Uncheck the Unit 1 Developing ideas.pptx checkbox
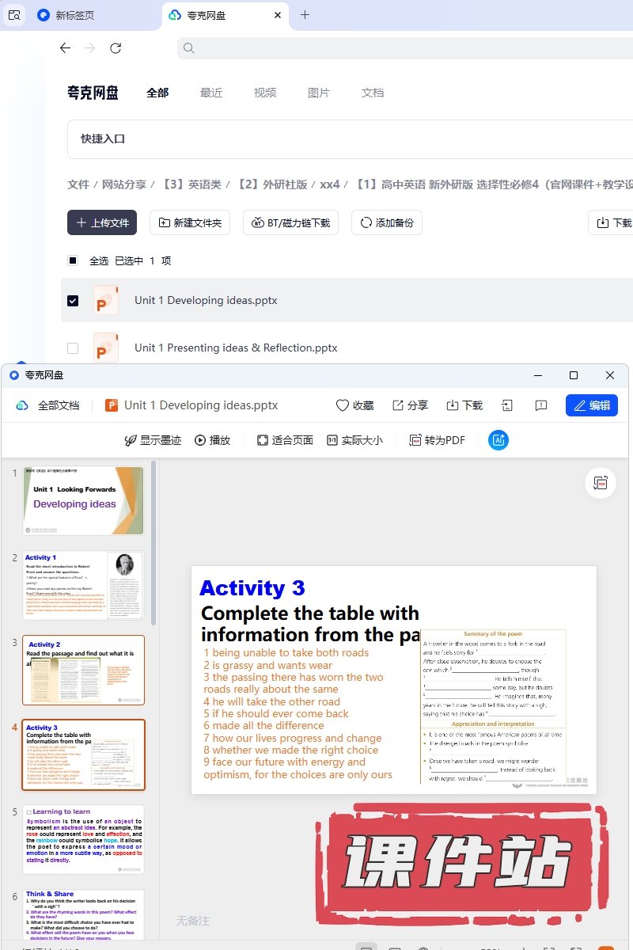The width and height of the screenshot is (633, 950). pos(73,301)
